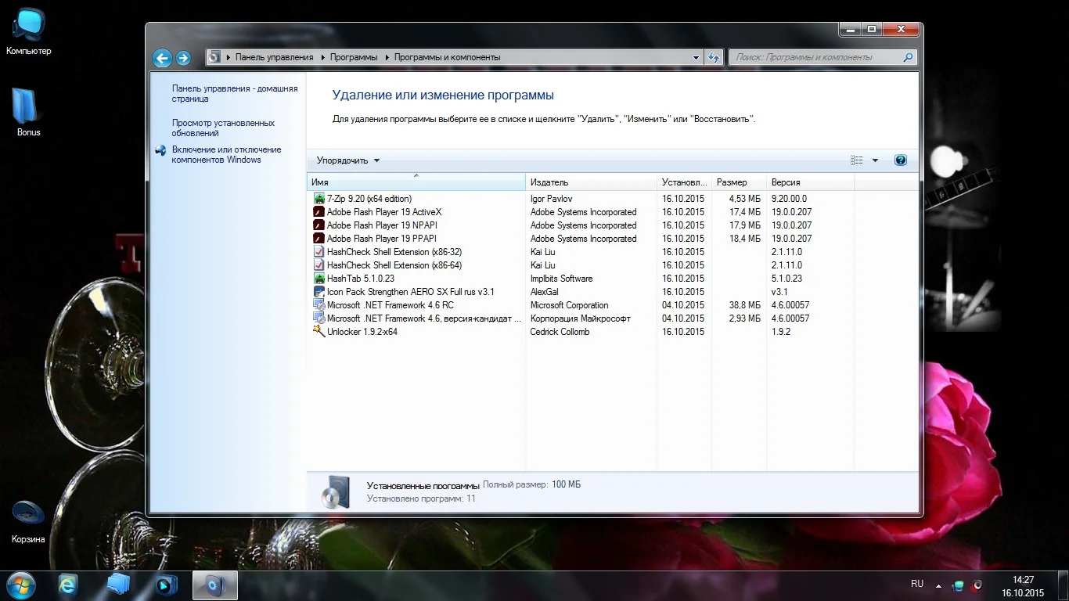Image resolution: width=1069 pixels, height=601 pixels.
Task: Click the help question mark icon
Action: [x=900, y=160]
